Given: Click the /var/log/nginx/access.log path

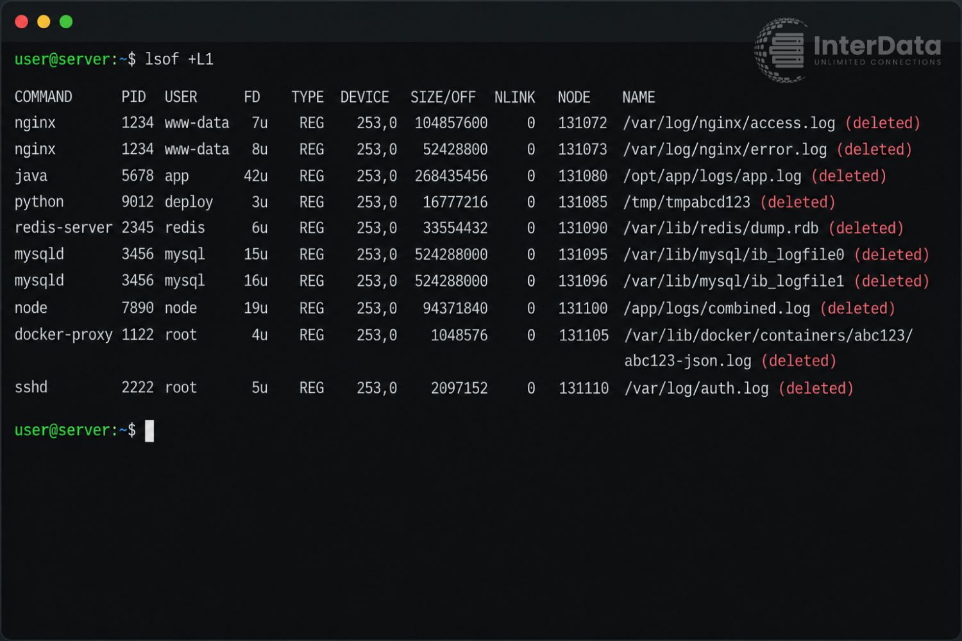Looking at the screenshot, I should 729,123.
